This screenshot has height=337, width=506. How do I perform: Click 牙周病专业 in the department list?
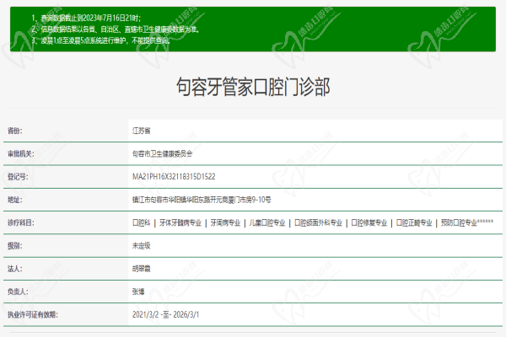tap(225, 222)
